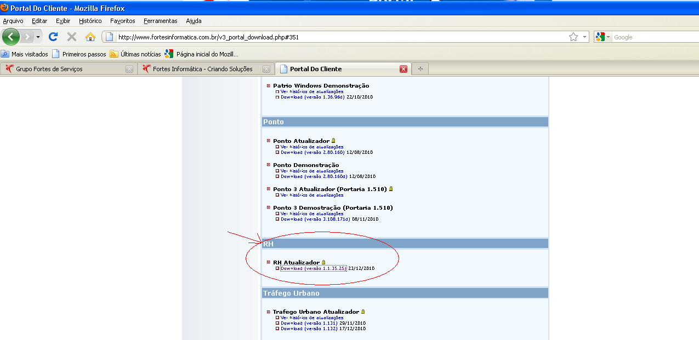
Task: Download Trafego Urbano version dated 17/12/2010
Action: coord(309,329)
